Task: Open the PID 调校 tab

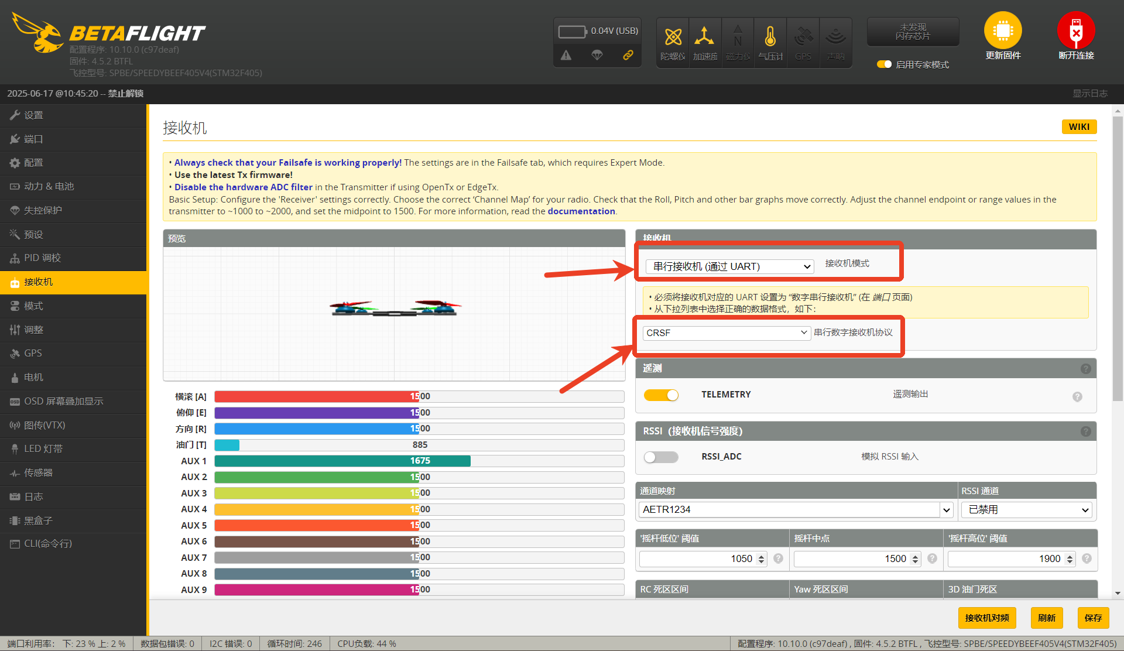Action: click(x=42, y=258)
